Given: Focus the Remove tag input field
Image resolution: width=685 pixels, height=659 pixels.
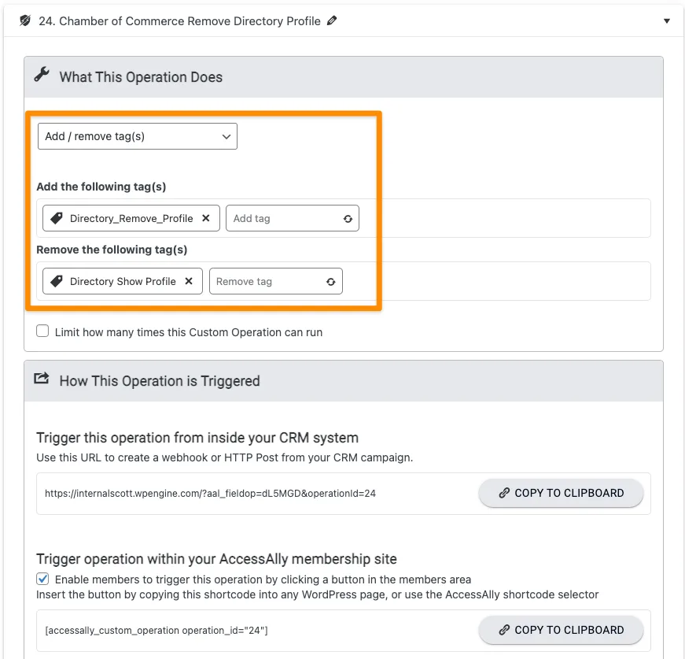Looking at the screenshot, I should click(x=265, y=281).
